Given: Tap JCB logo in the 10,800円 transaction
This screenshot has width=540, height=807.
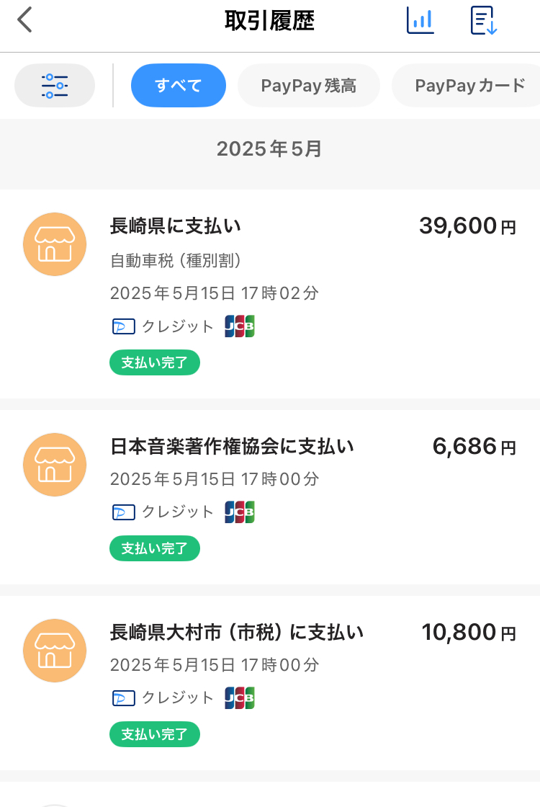Looking at the screenshot, I should [240, 698].
